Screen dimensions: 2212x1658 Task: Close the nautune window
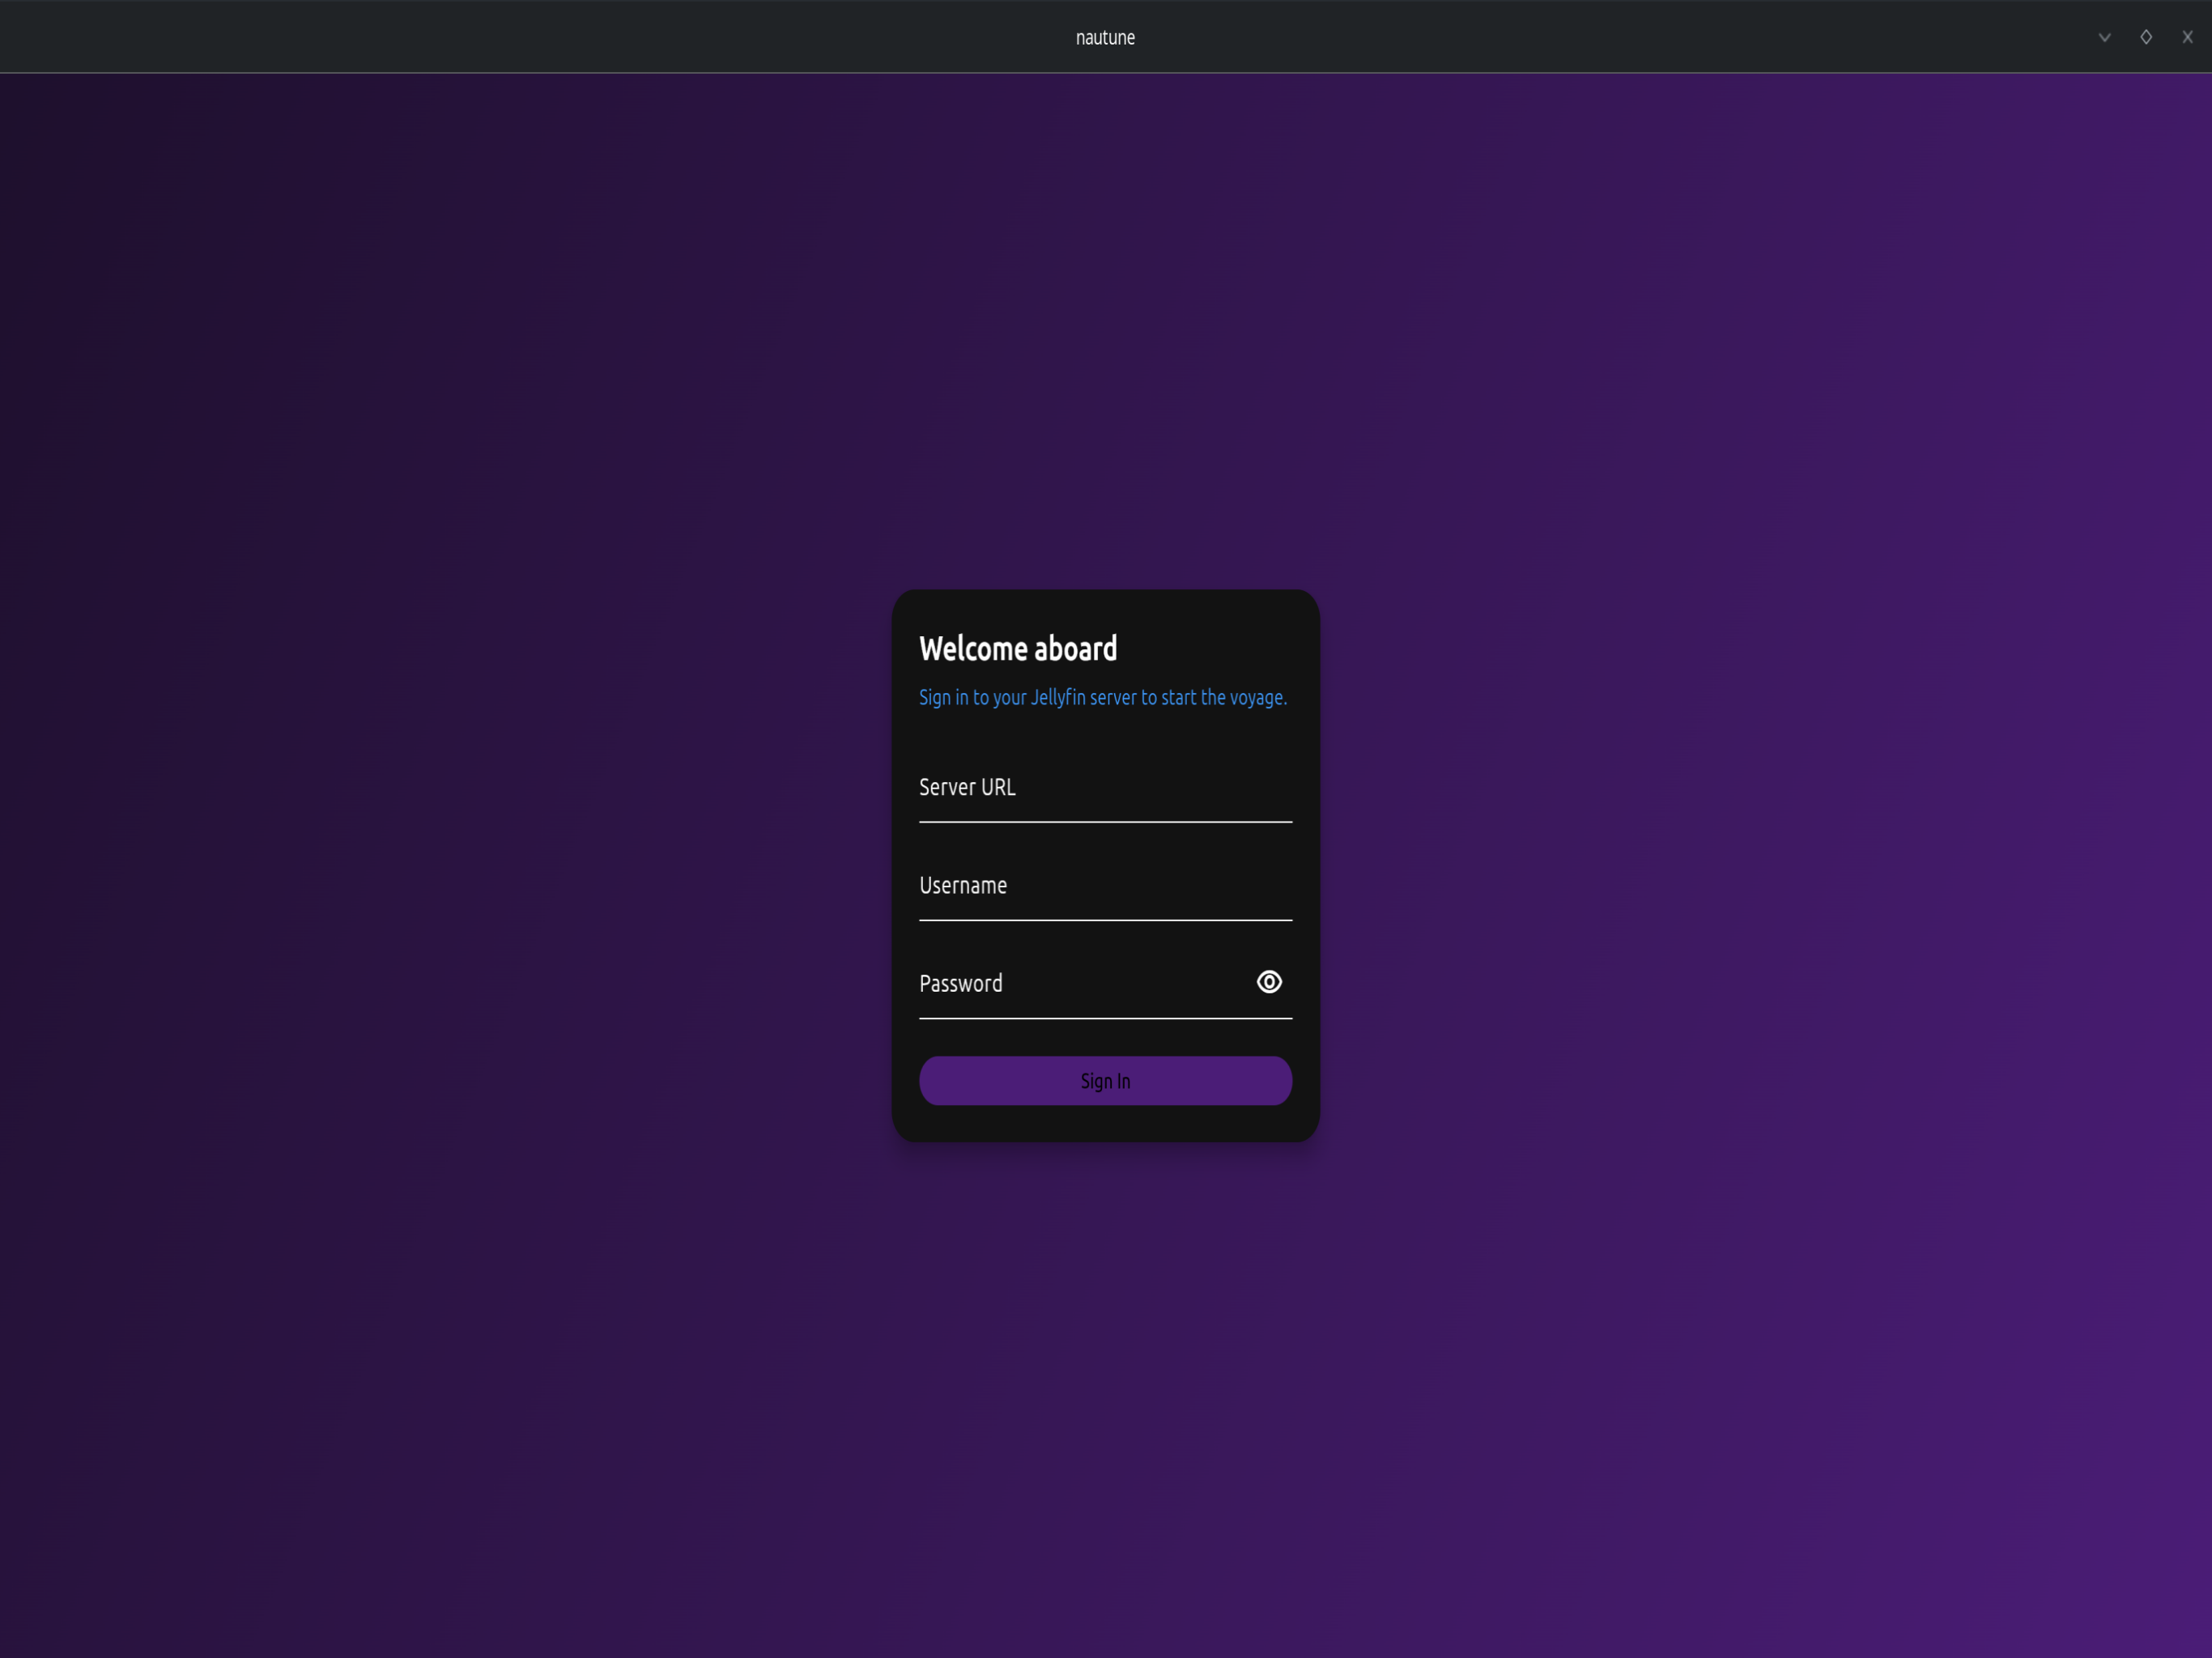click(2187, 37)
